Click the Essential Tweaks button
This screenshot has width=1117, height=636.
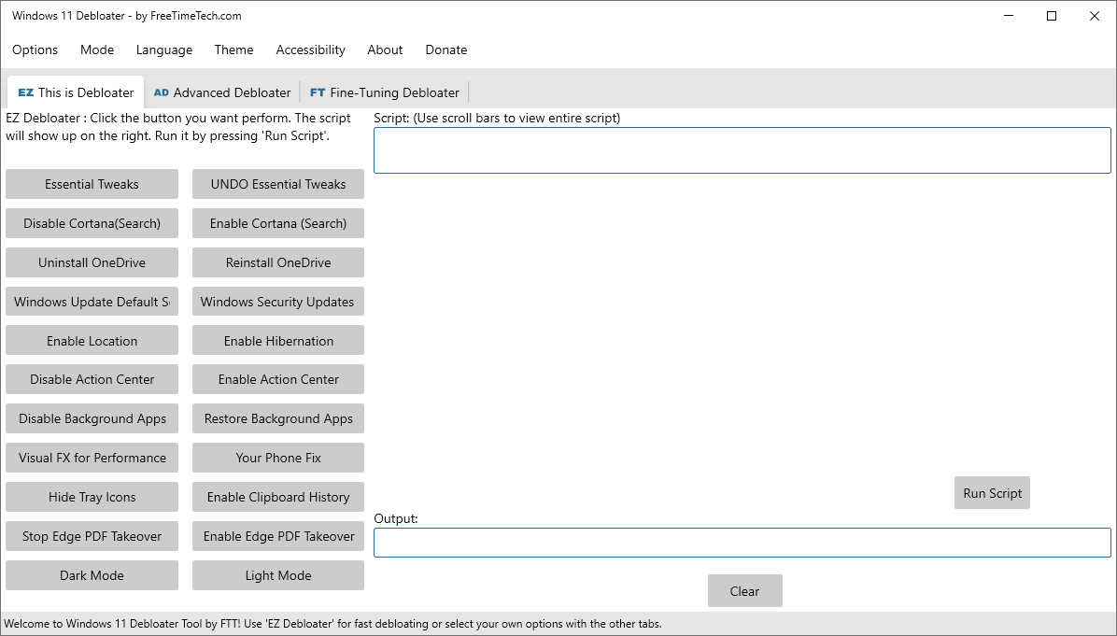[x=92, y=184]
